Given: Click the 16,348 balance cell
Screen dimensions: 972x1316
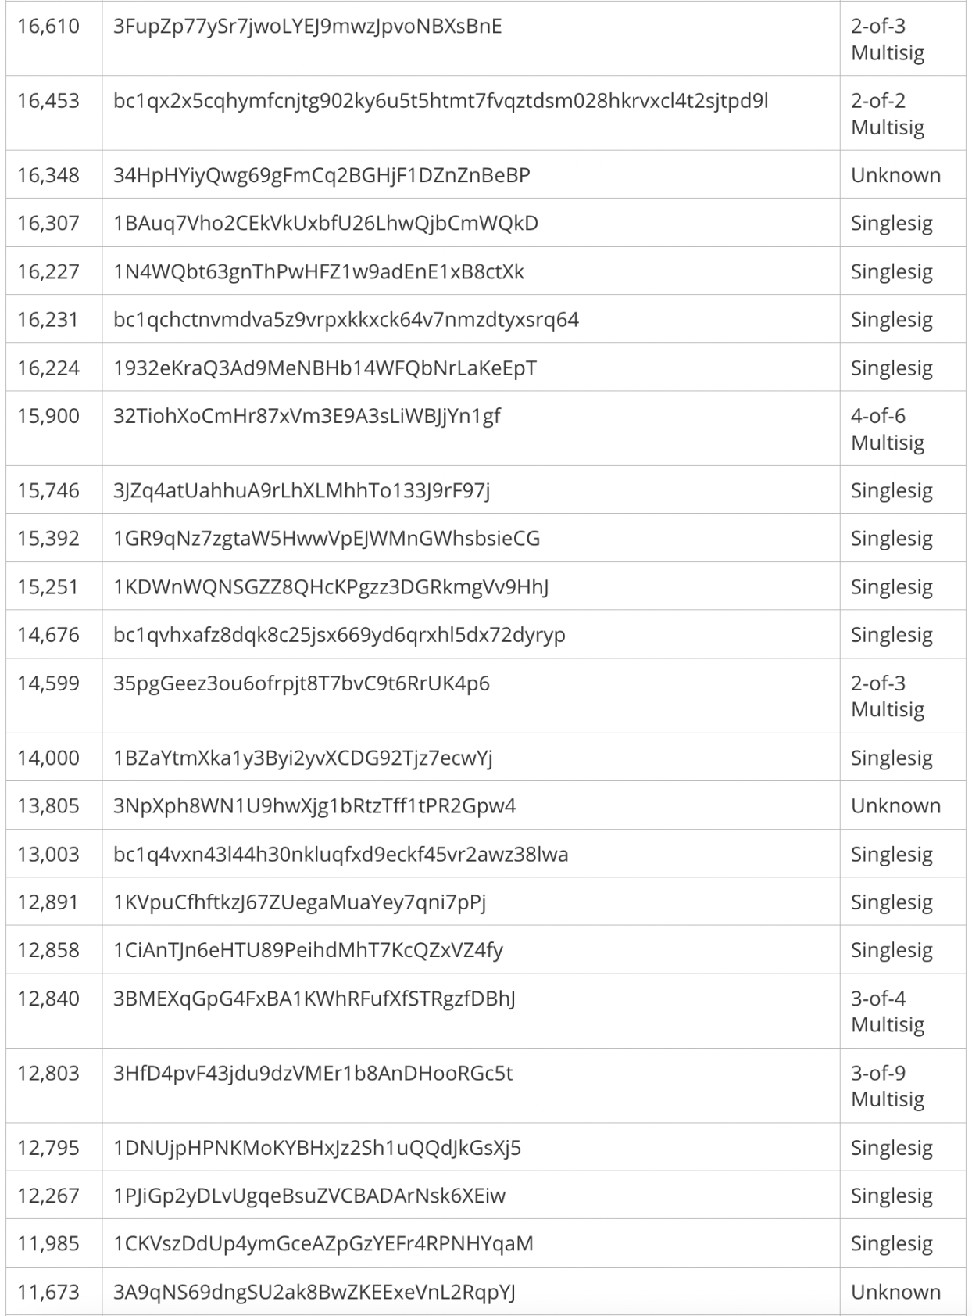Looking at the screenshot, I should (48, 175).
